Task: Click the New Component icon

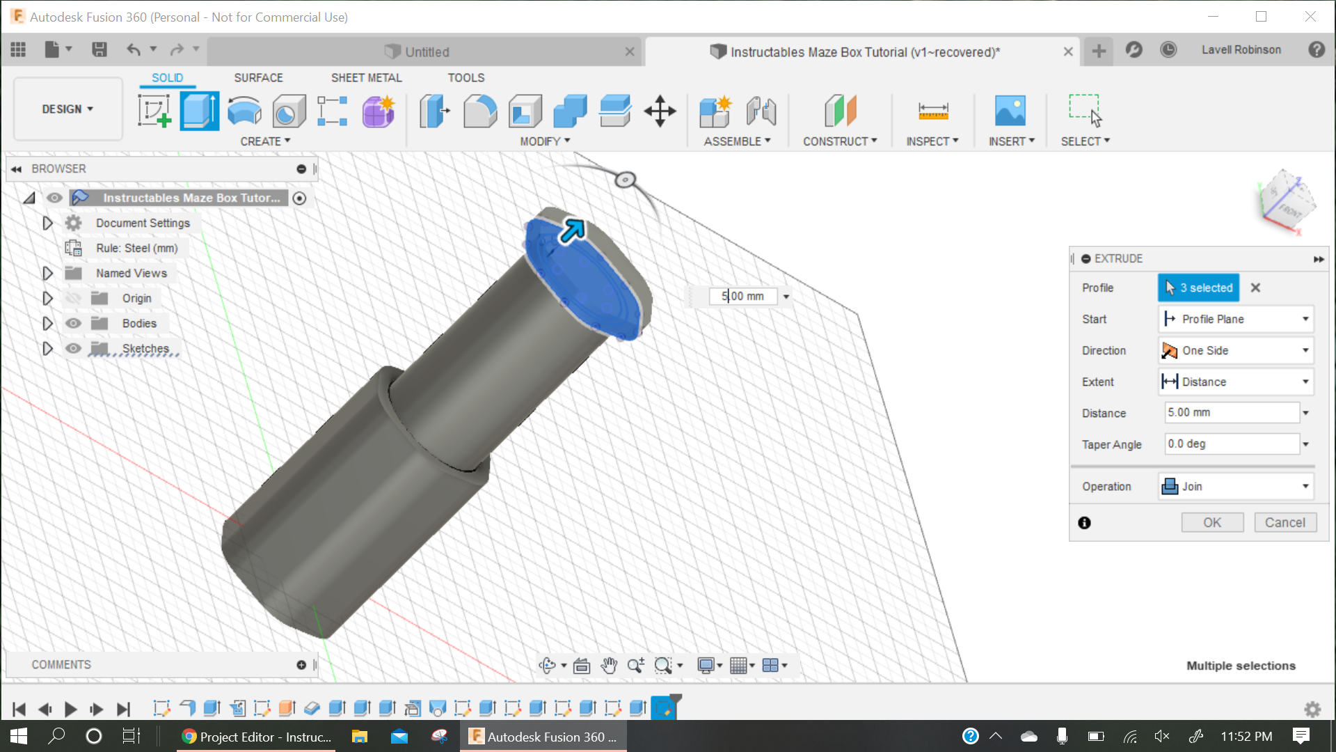Action: coord(715,111)
